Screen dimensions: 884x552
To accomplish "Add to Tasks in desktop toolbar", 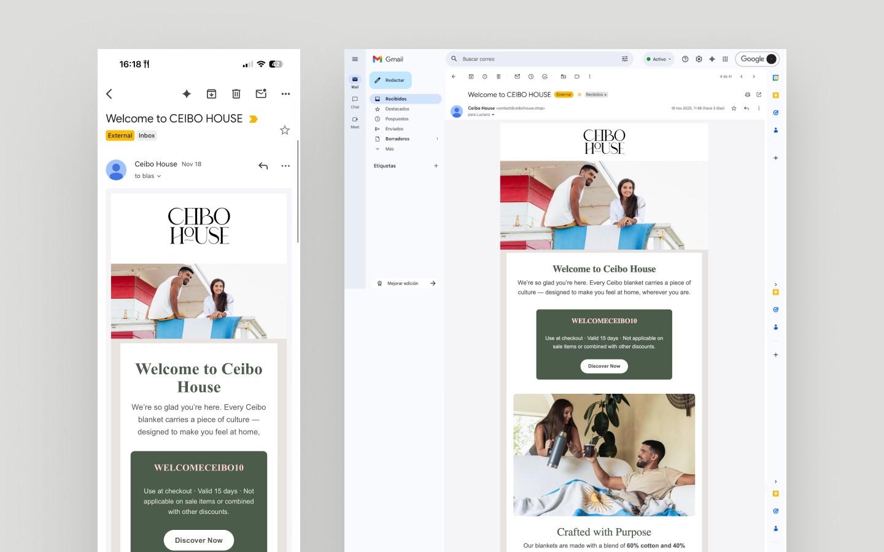I will coord(545,77).
